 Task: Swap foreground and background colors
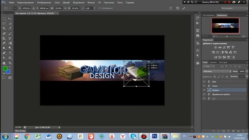click(x=10, y=67)
